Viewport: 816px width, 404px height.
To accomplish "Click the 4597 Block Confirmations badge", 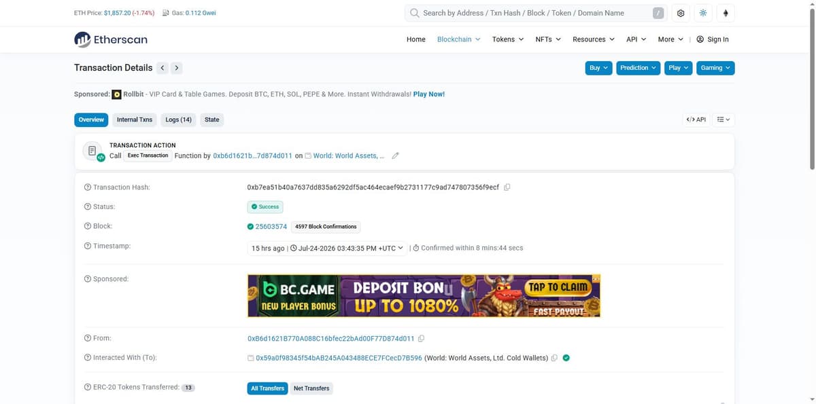I will [326, 227].
